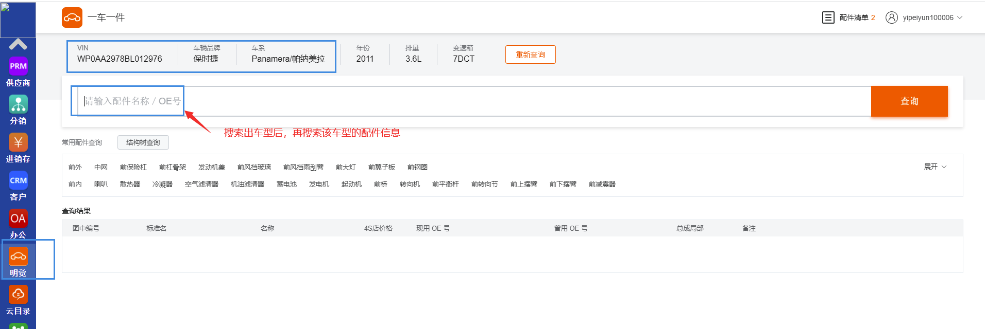Screen dimensions: 985x329
Task: Choose the 蓄电池 battery part link
Action: [286, 184]
